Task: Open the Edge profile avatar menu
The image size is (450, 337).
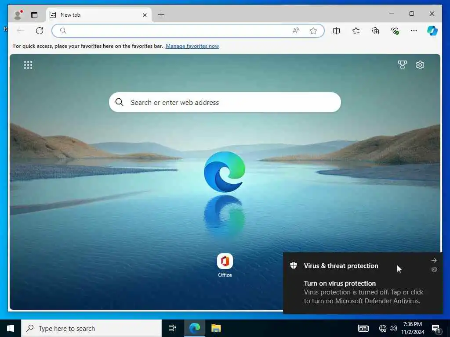Action: [x=18, y=15]
